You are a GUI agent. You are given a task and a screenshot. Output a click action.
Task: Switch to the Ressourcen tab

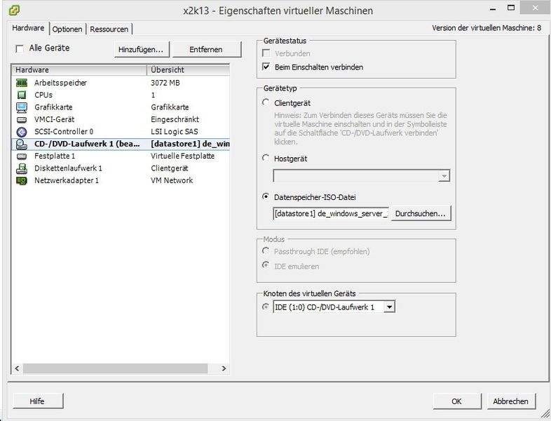pyautogui.click(x=109, y=29)
